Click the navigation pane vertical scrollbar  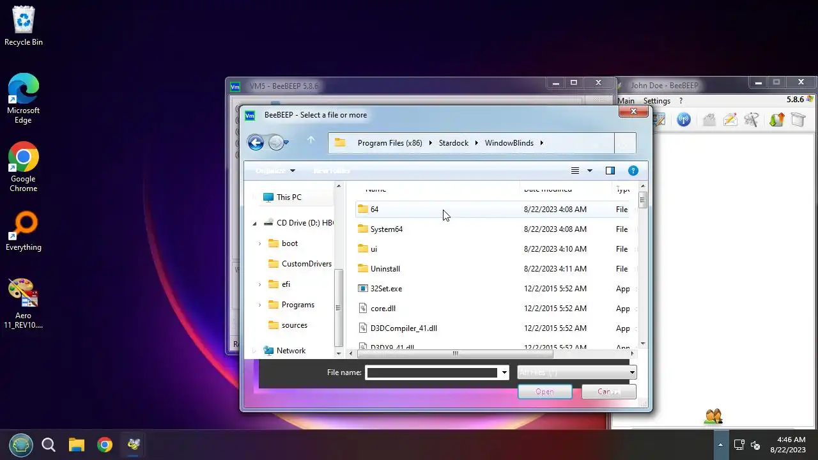tap(339, 307)
